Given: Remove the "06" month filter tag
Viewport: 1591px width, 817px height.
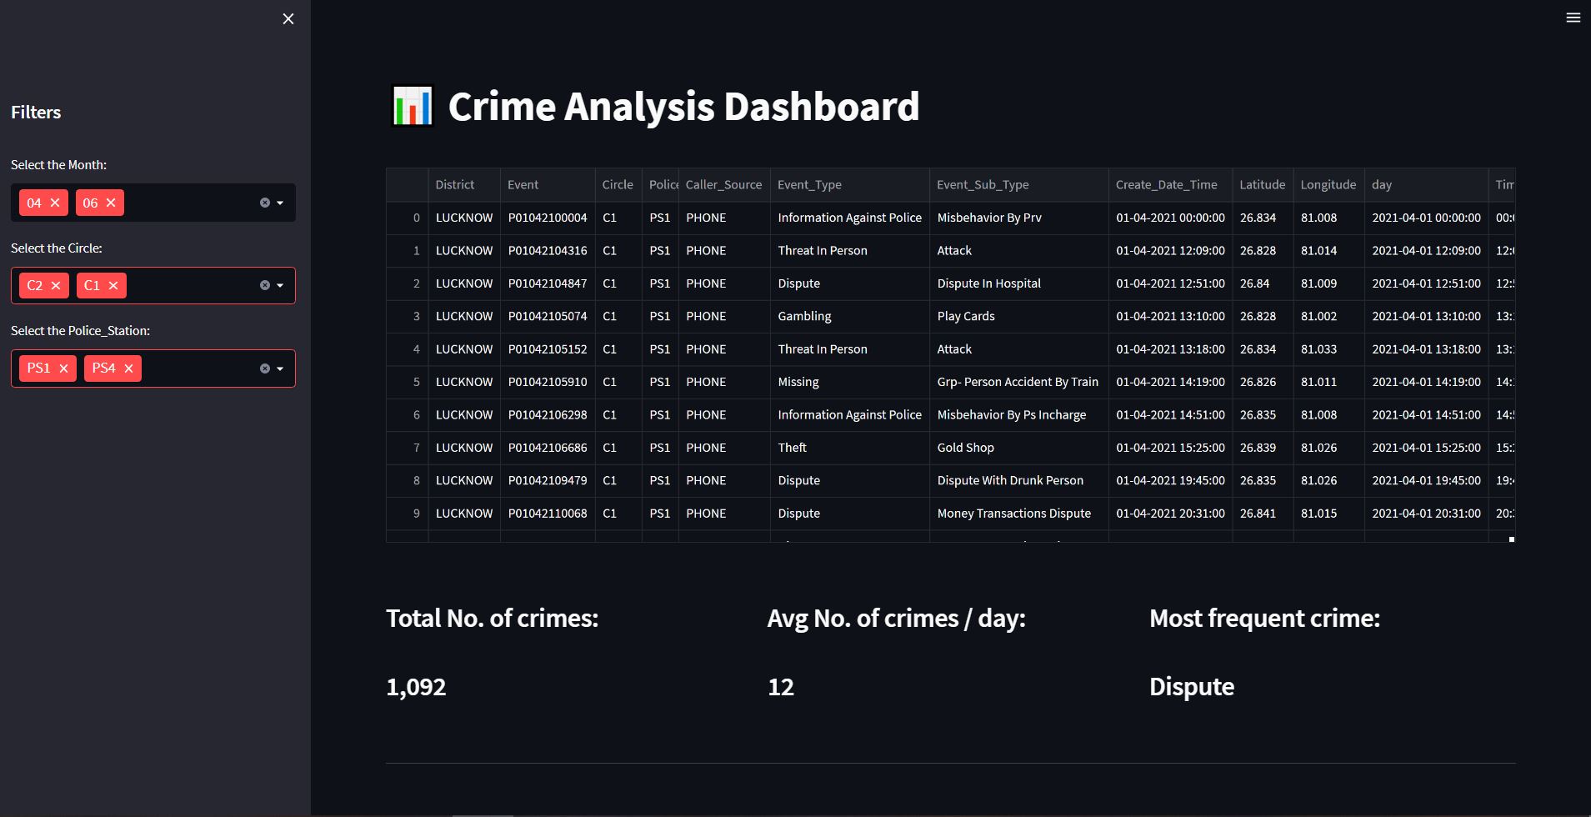Looking at the screenshot, I should point(111,202).
